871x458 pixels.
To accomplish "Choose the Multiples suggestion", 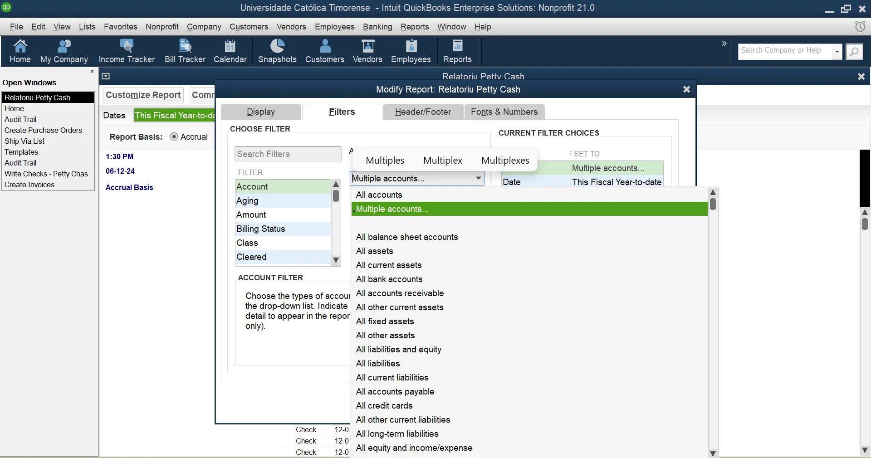I will pyautogui.click(x=385, y=161).
